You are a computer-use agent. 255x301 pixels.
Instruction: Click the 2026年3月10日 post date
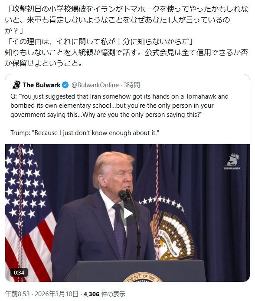tap(56, 294)
